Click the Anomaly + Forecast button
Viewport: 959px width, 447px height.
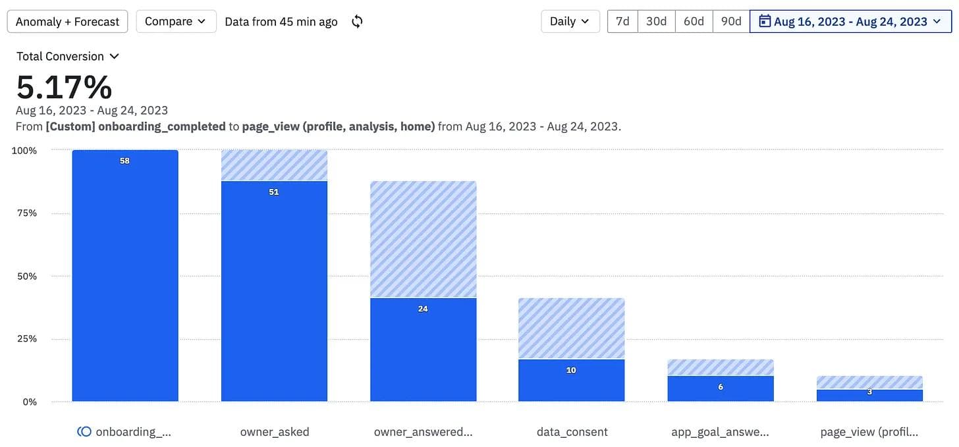[x=68, y=22]
